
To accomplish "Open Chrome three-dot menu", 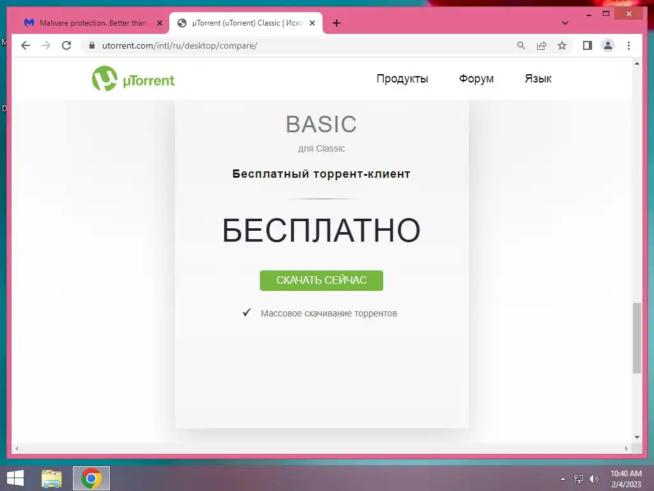I will tap(628, 45).
